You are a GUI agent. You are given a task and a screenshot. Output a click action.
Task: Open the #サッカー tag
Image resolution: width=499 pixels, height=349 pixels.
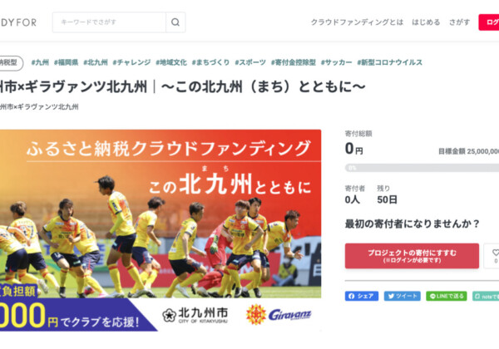(336, 62)
